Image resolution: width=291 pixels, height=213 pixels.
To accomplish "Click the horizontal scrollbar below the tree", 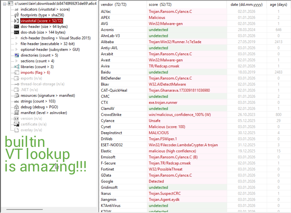I will click(24, 209).
